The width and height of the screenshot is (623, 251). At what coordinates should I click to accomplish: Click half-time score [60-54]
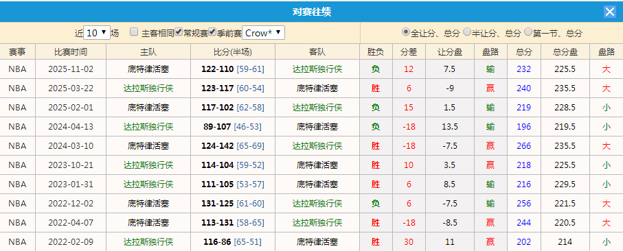[250, 88]
